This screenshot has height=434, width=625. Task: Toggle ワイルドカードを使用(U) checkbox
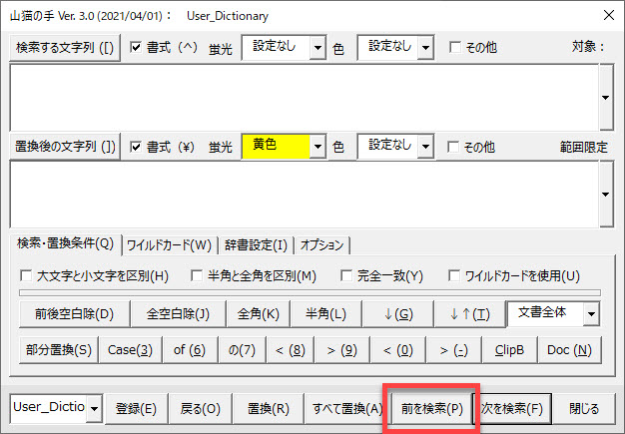pos(455,276)
